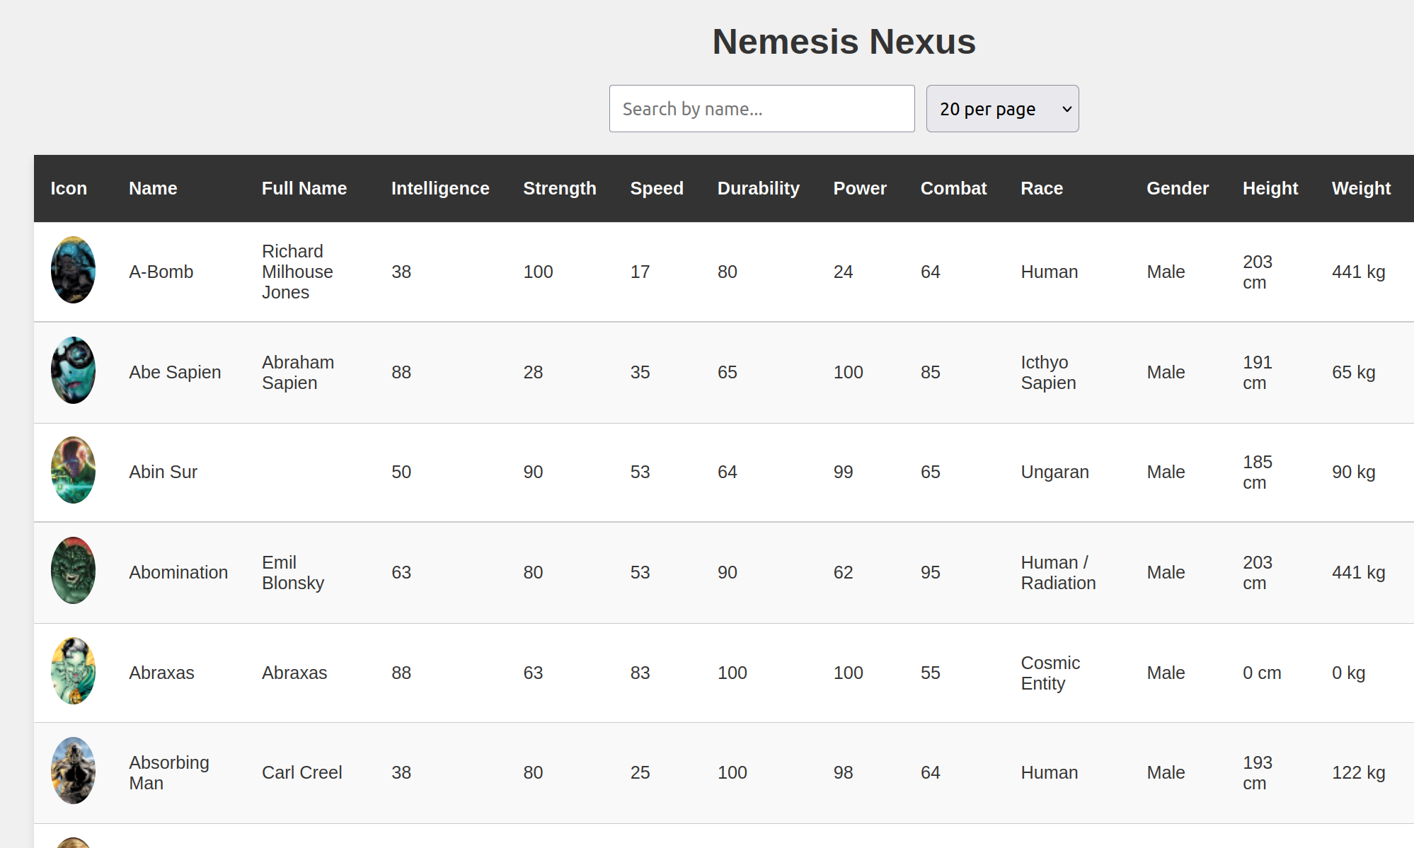
Task: Sort by the Name column header
Action: click(153, 189)
